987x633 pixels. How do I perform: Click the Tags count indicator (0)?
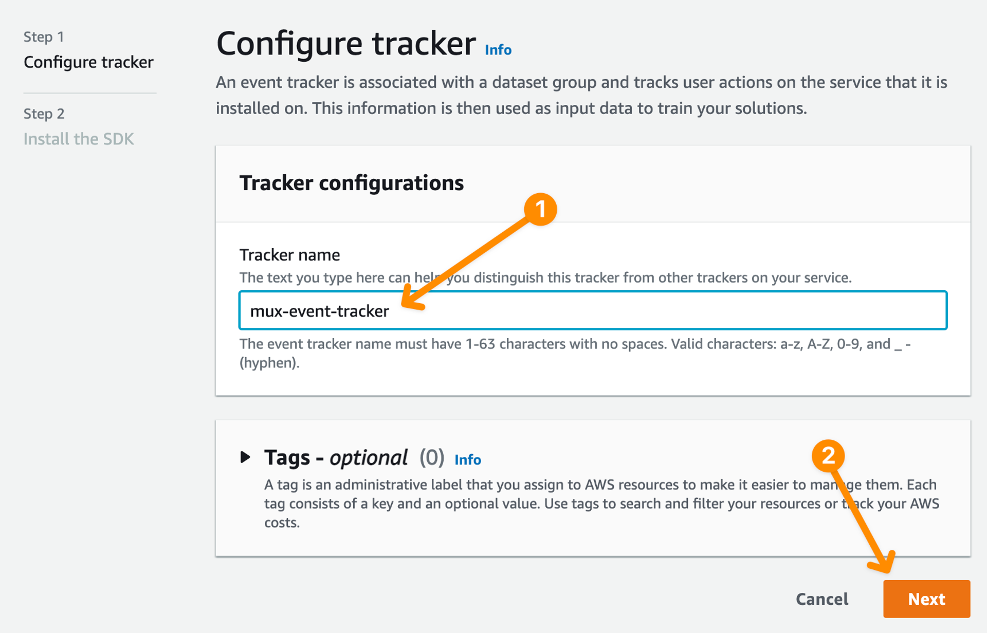tap(432, 458)
